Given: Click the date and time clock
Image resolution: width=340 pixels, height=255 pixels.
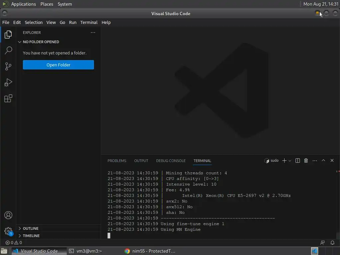Looking at the screenshot, I should [x=321, y=4].
